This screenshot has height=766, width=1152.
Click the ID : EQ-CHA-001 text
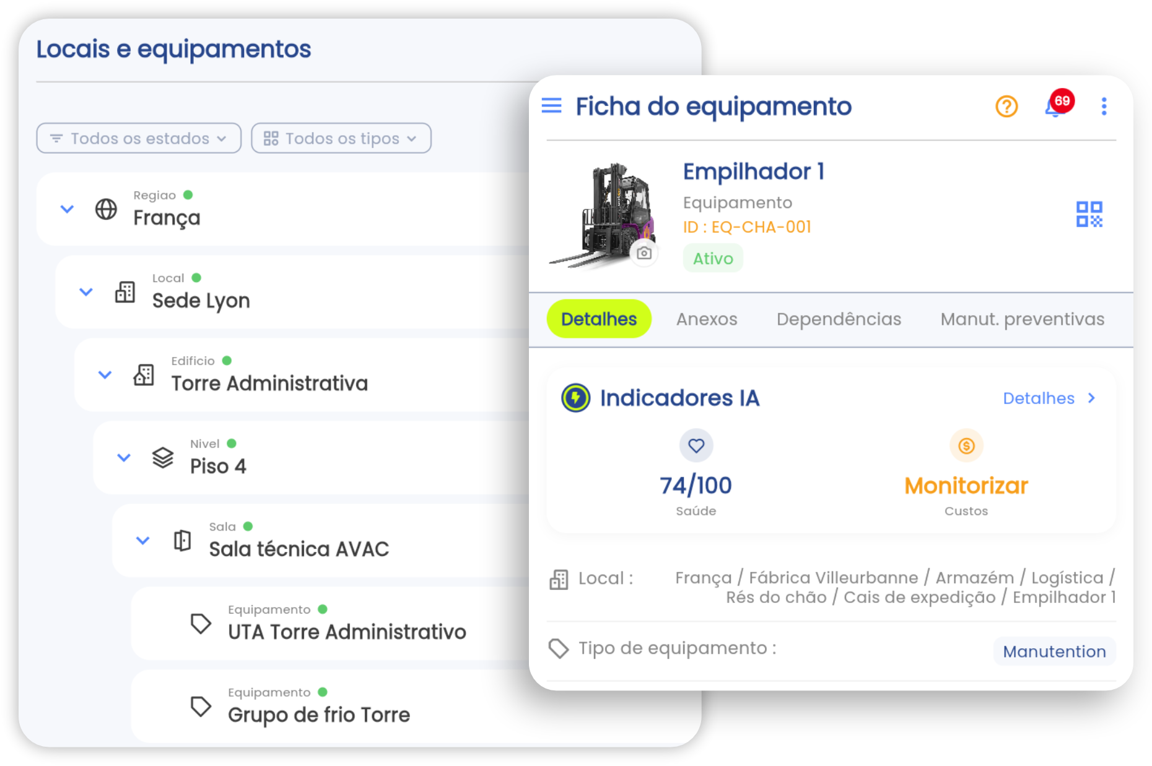click(747, 227)
